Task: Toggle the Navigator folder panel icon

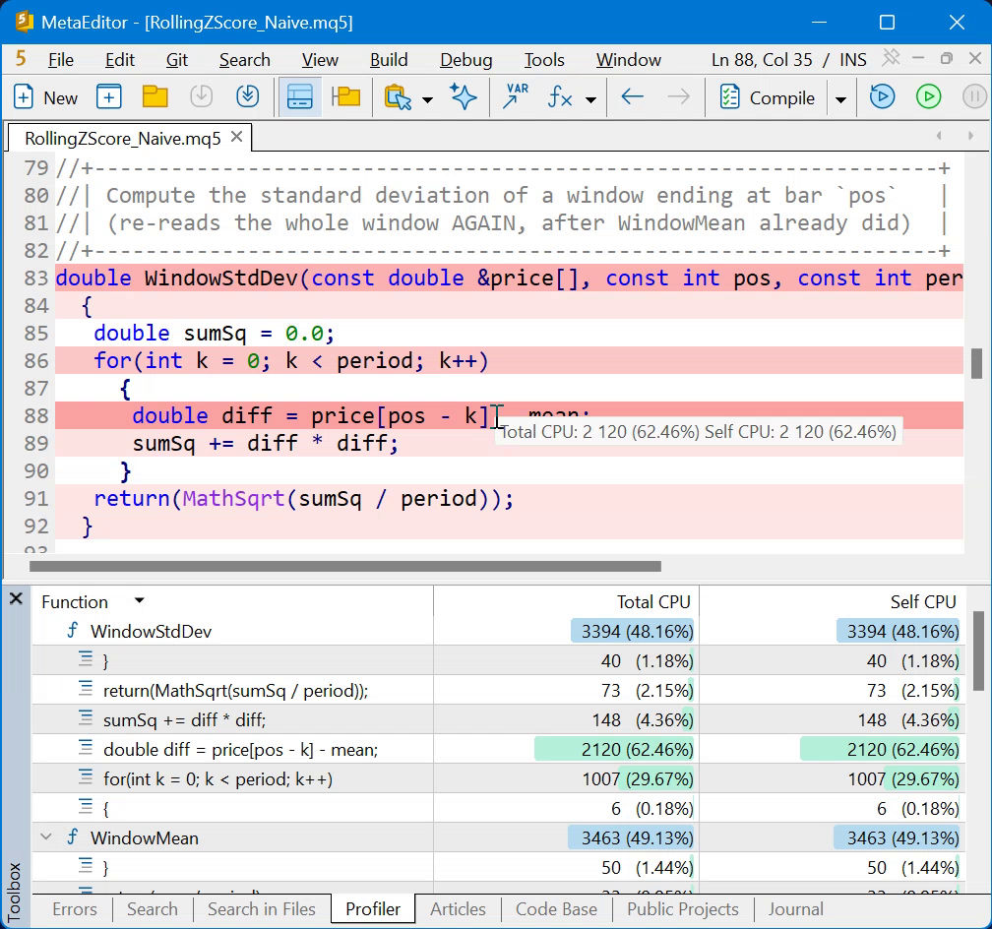Action: pos(345,97)
